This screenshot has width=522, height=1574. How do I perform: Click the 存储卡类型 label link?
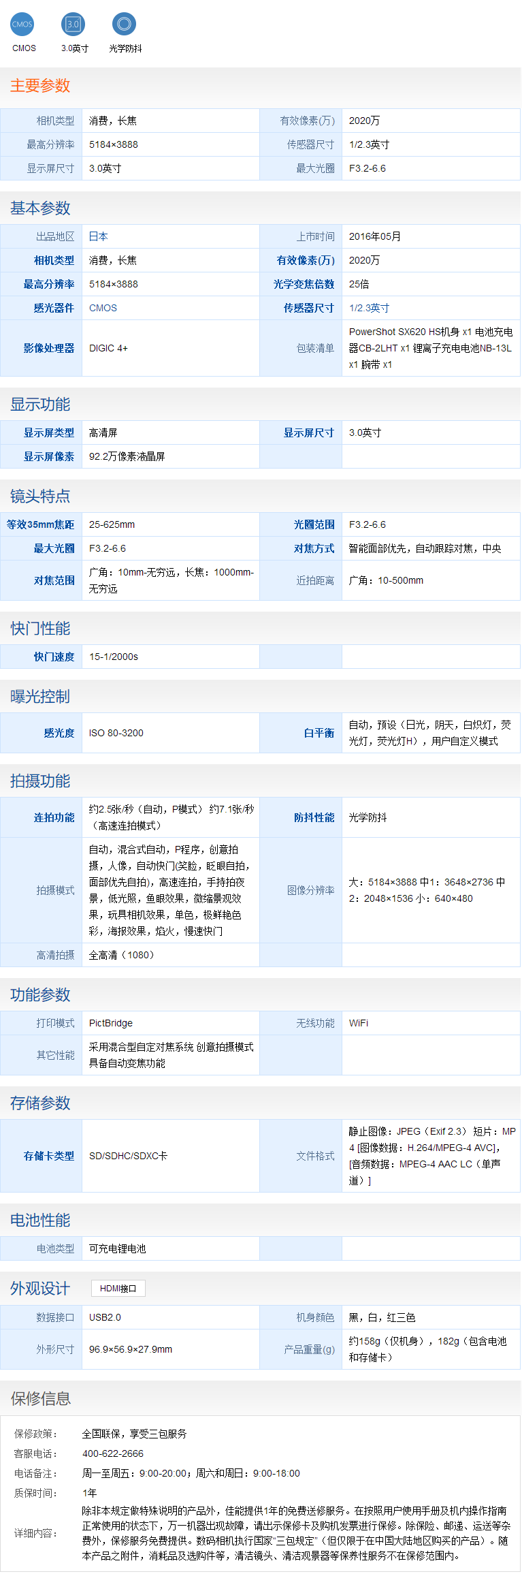(49, 1156)
